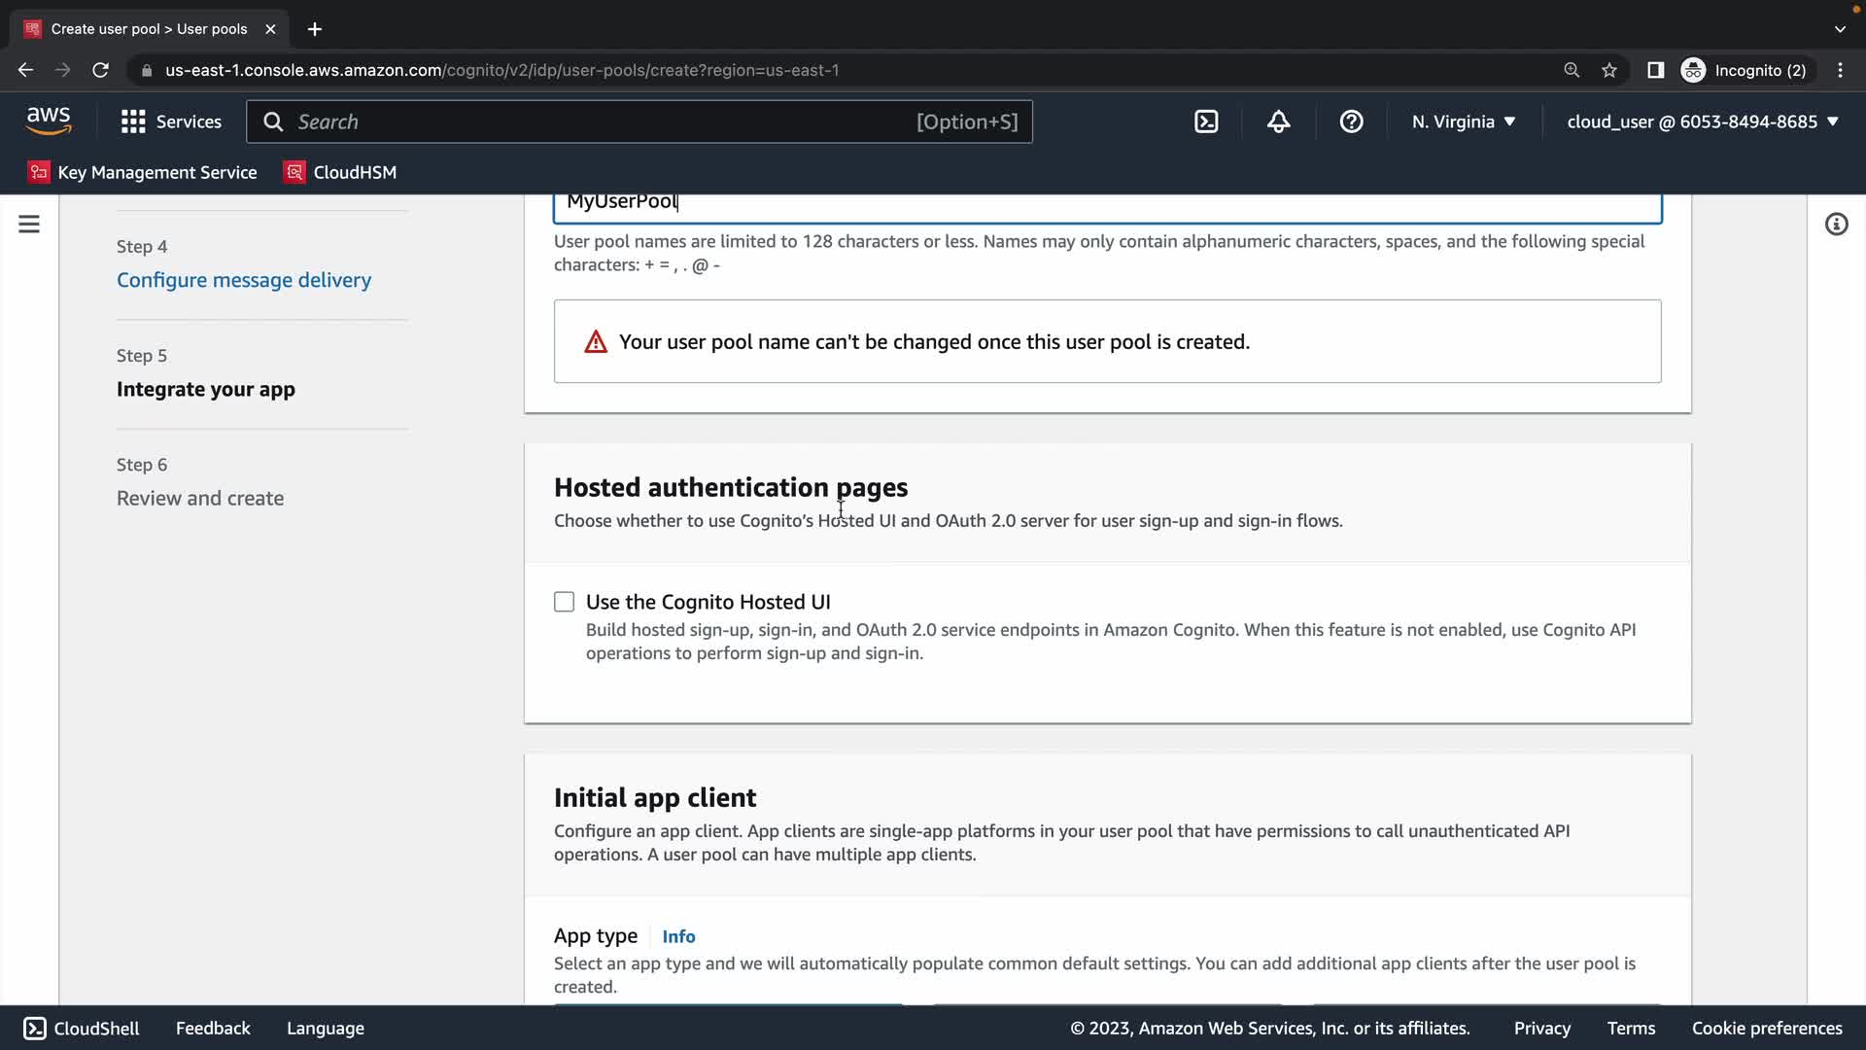The height and width of the screenshot is (1050, 1866).
Task: Toggle the hamburger side navigation menu
Action: pyautogui.click(x=29, y=225)
